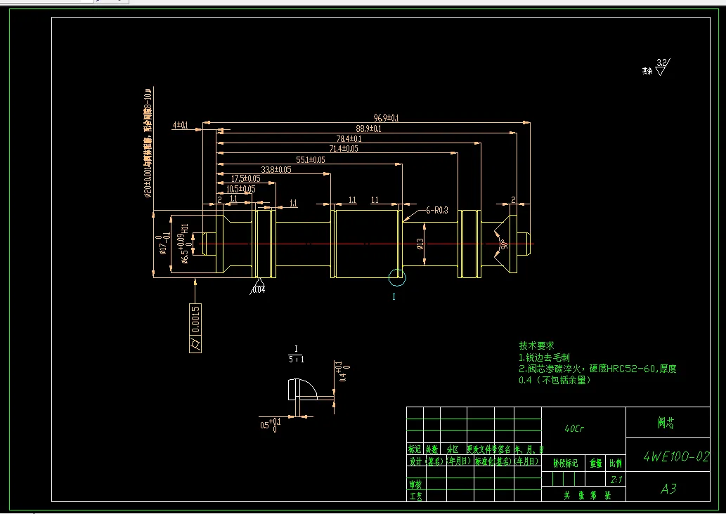Select the 共 张 第 张 sheet count text
The height and width of the screenshot is (514, 726).
click(587, 496)
